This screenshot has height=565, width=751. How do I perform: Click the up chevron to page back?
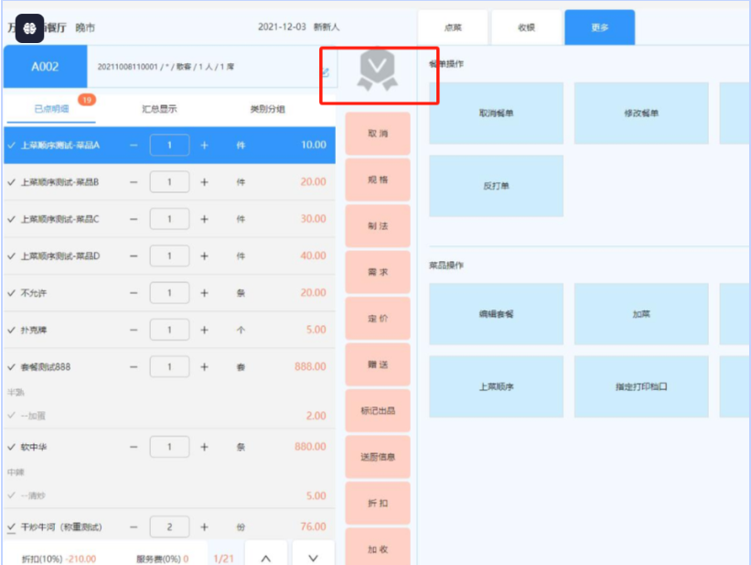[x=265, y=557]
